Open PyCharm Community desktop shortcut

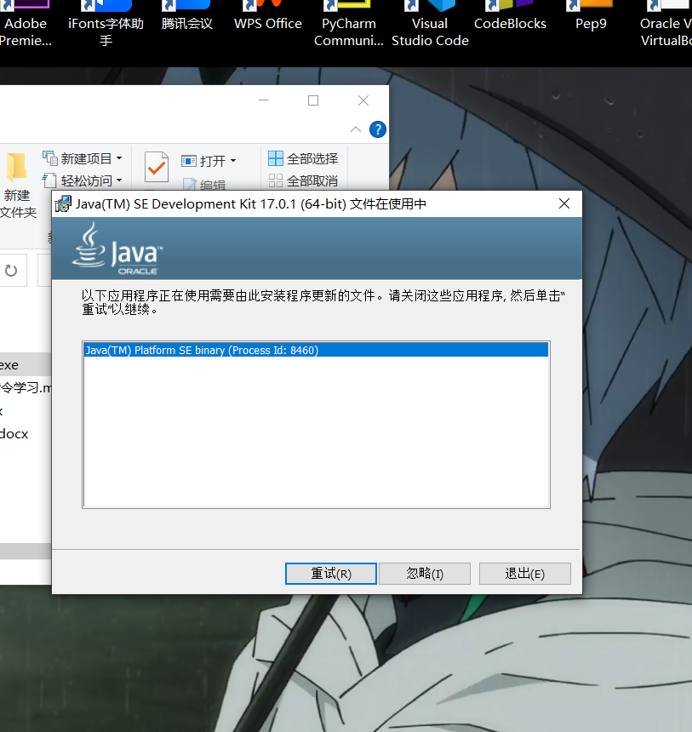pyautogui.click(x=348, y=23)
